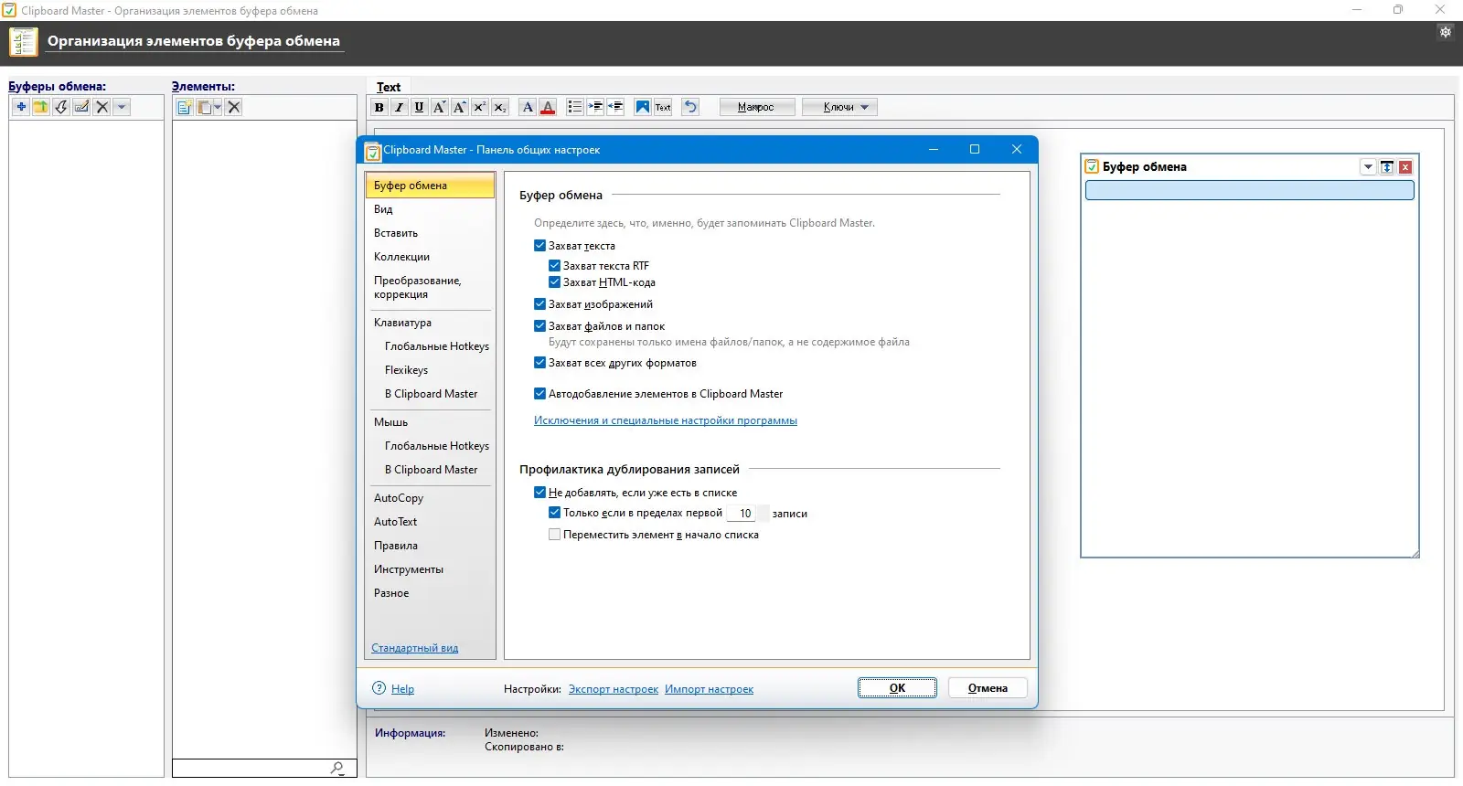Click the records count field showing 10
Viewport: 1463px width, 786px height.
point(742,514)
